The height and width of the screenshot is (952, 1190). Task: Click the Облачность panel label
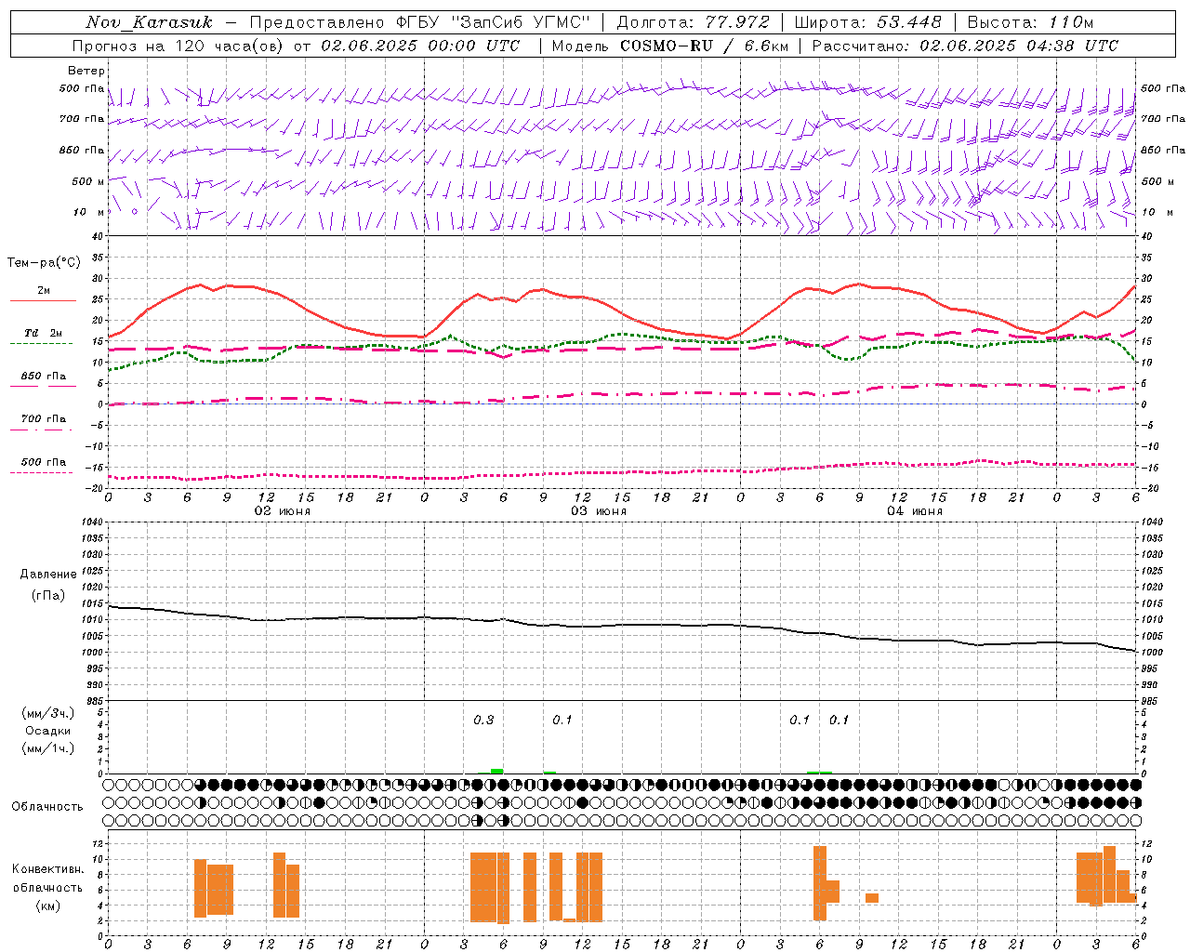pos(47,807)
